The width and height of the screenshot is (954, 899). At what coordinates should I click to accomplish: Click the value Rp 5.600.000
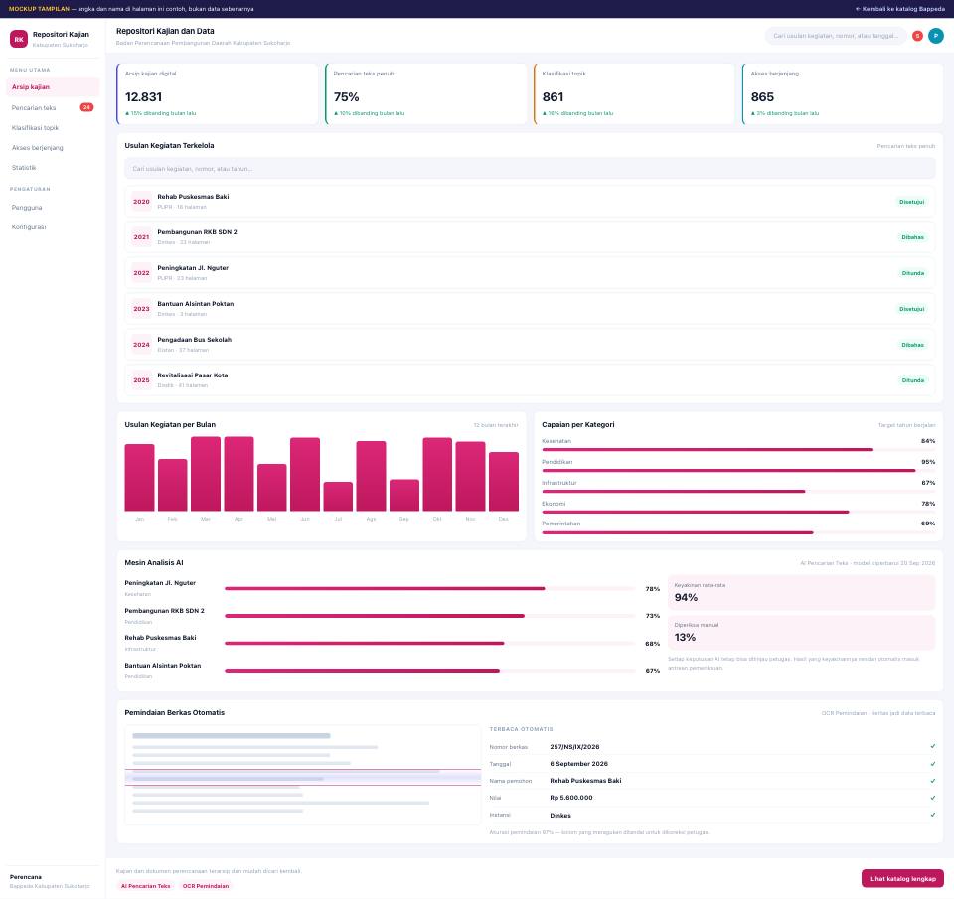[571, 798]
